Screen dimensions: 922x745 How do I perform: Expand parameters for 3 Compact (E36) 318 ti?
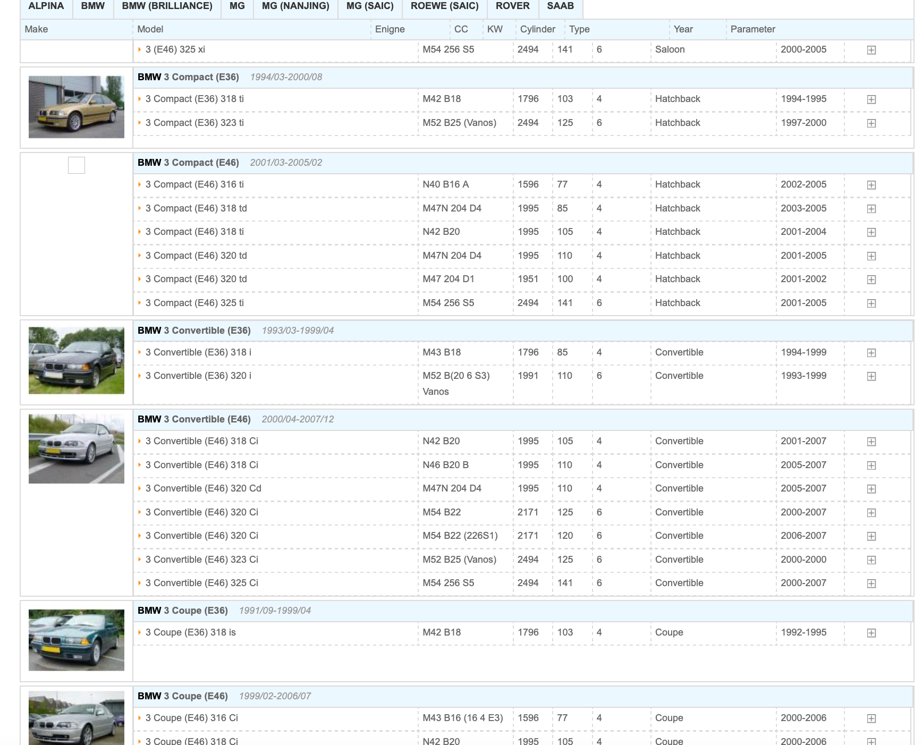(x=871, y=99)
